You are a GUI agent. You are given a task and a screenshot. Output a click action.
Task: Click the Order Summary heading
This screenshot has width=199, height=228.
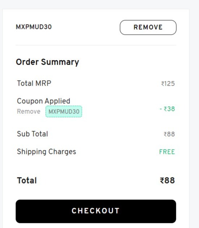point(48,62)
